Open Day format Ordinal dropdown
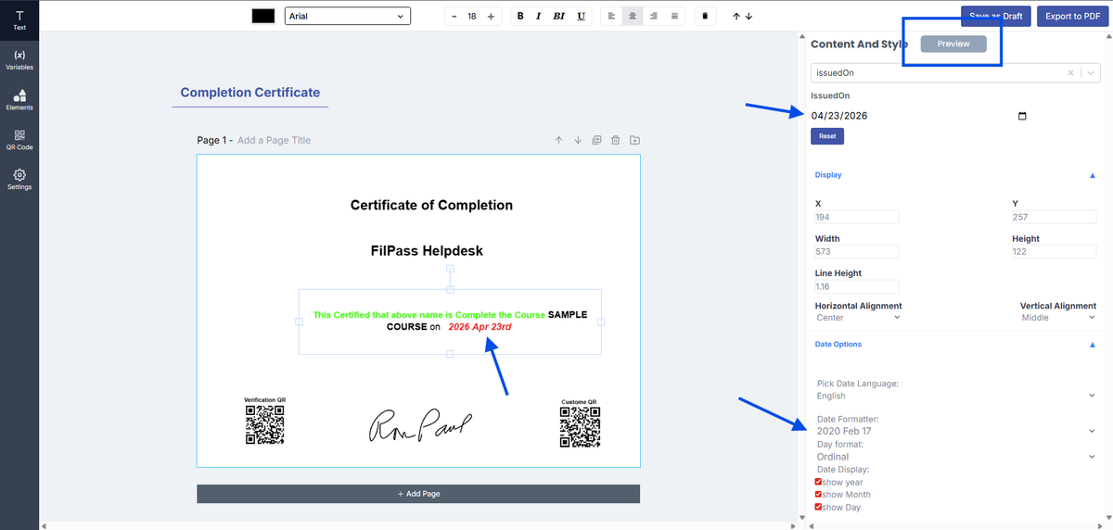 pos(956,457)
